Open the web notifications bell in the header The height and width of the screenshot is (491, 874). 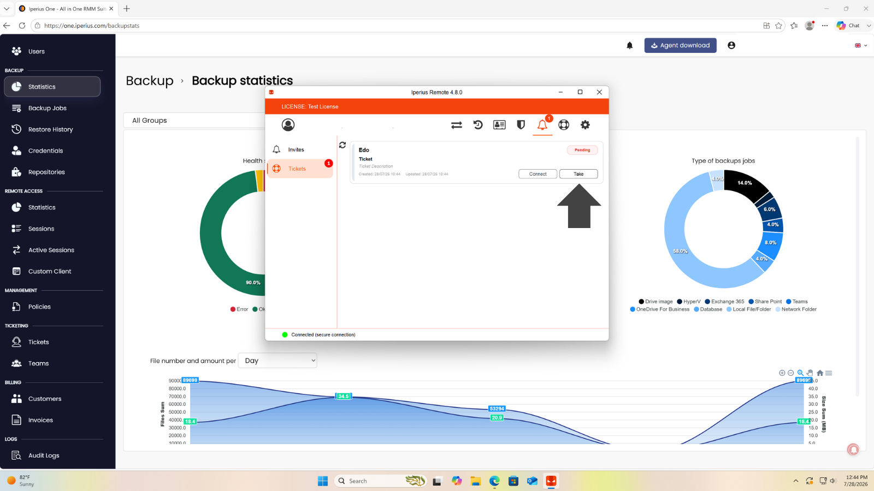pyautogui.click(x=630, y=46)
